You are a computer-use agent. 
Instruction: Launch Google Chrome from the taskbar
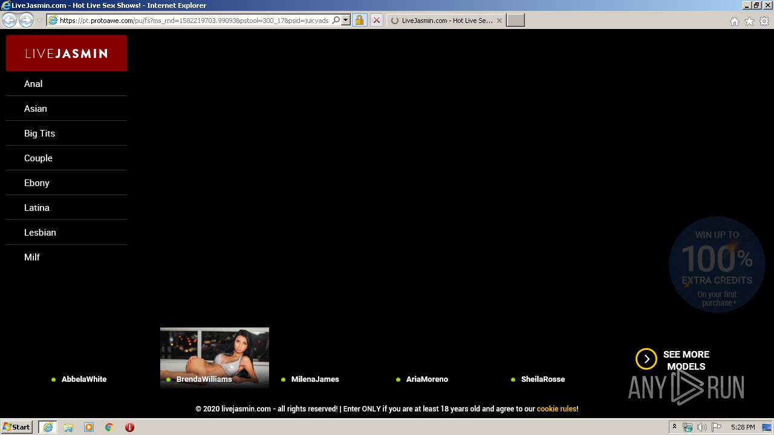click(109, 427)
